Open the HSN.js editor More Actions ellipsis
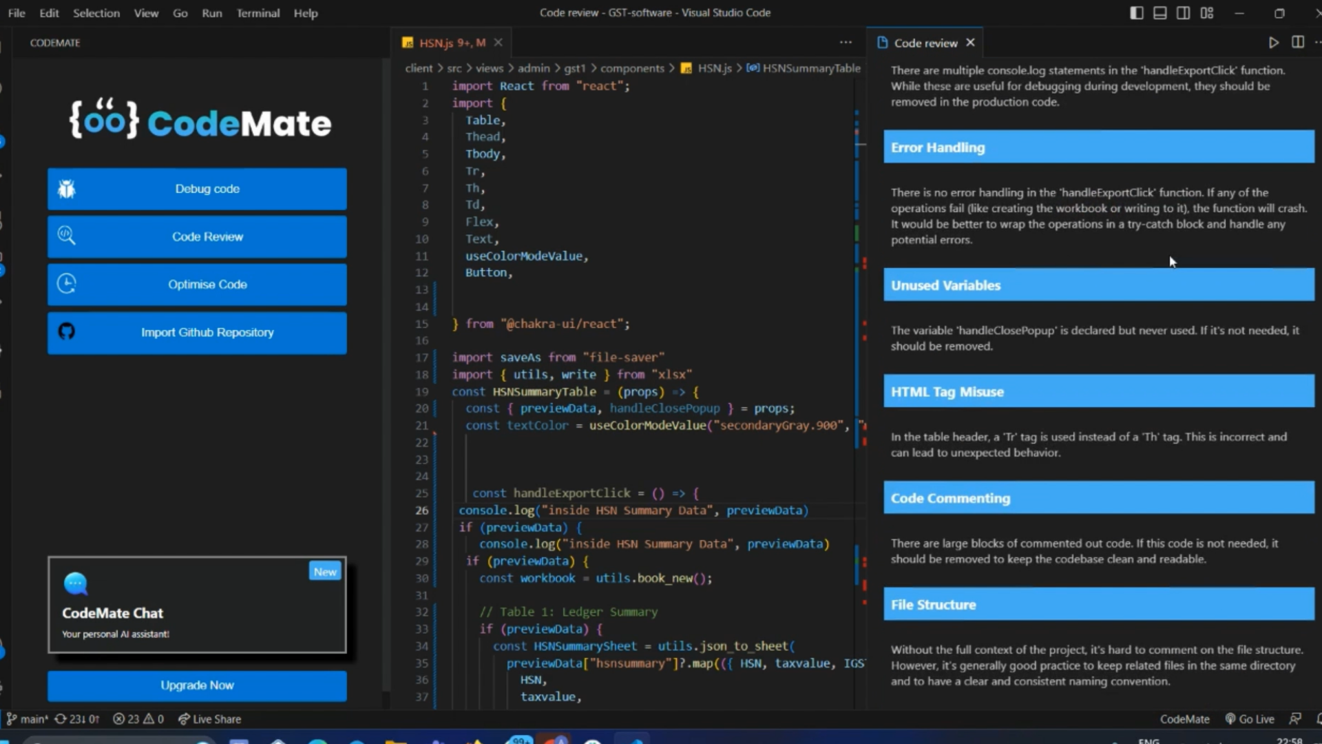Screen dimensions: 1322x744 point(846,43)
